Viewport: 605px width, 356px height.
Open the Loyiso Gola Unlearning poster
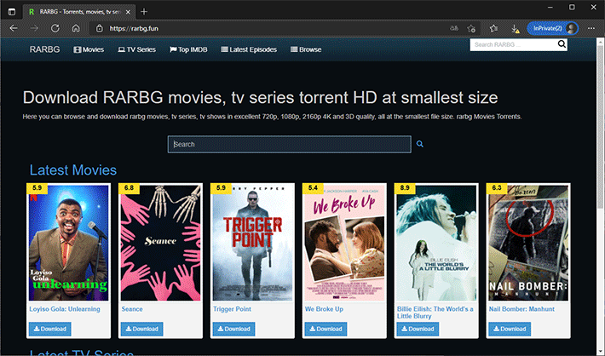69,243
